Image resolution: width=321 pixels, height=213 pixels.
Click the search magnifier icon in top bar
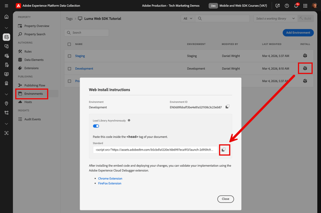(200, 18)
